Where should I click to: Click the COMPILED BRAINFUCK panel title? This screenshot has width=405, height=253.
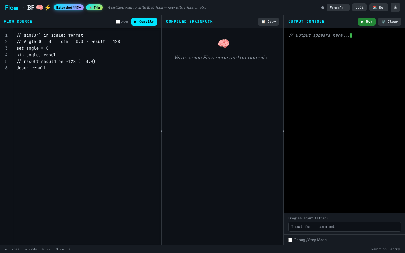pyautogui.click(x=190, y=22)
